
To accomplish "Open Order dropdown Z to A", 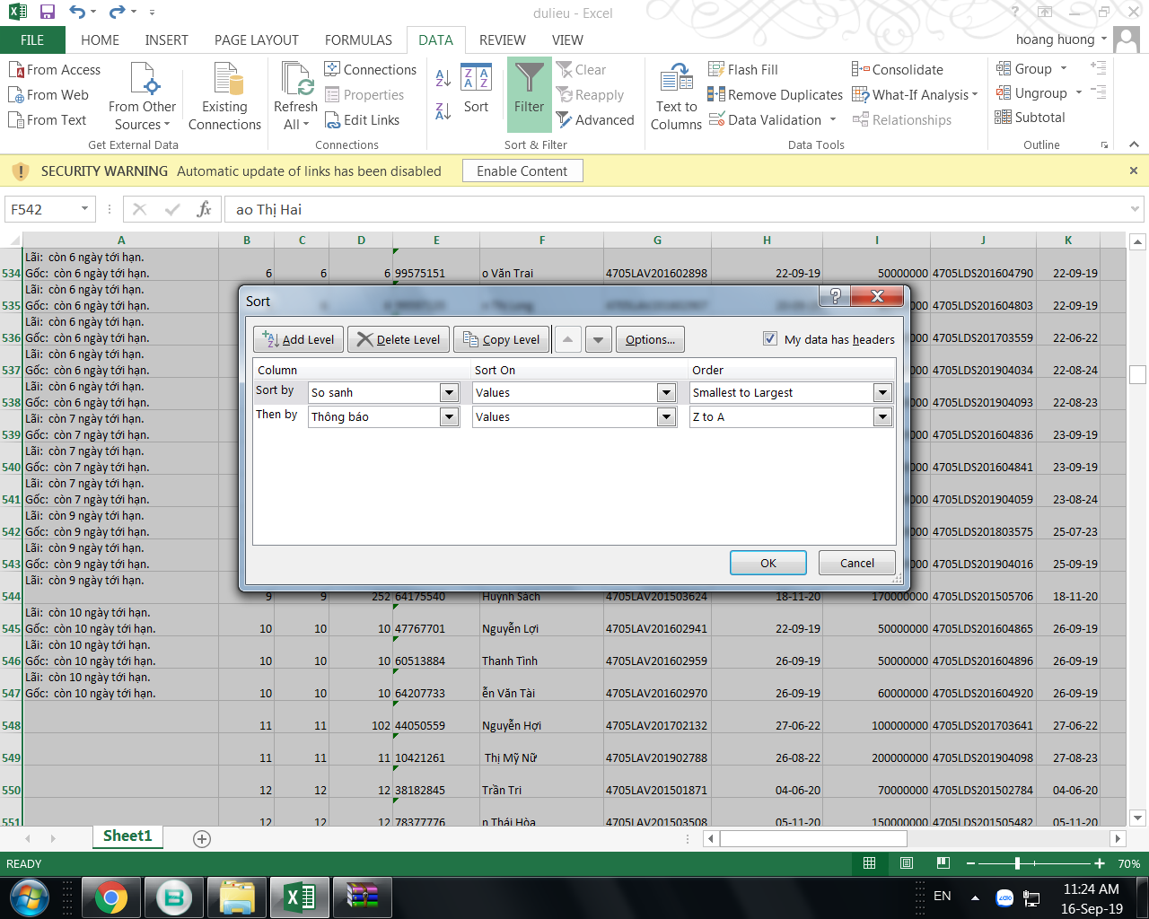I will click(882, 416).
